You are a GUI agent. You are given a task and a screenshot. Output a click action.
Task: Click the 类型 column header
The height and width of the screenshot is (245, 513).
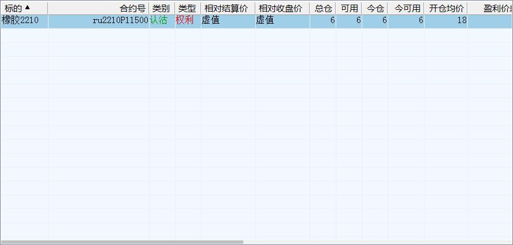(x=188, y=8)
